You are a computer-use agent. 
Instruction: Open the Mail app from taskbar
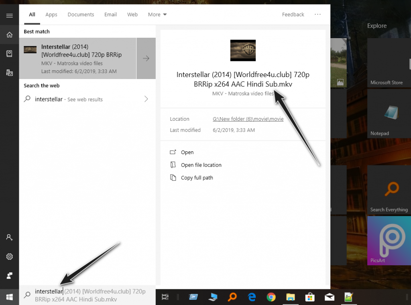coord(329,297)
